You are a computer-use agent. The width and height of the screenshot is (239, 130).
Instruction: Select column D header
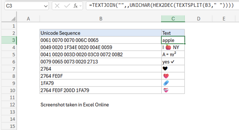coord(198,19)
